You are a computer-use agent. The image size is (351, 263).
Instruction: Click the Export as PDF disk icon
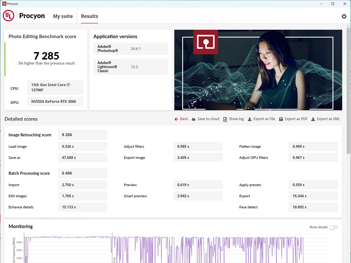pos(281,119)
